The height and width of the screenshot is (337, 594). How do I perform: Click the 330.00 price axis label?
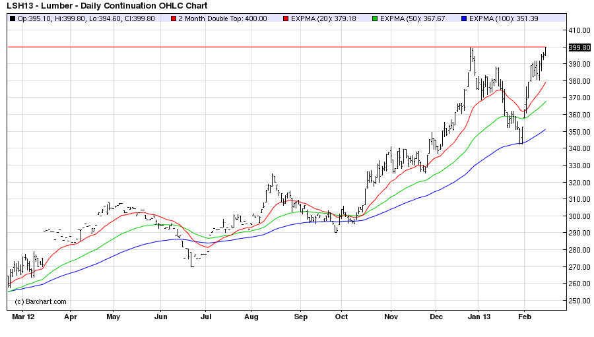579,166
